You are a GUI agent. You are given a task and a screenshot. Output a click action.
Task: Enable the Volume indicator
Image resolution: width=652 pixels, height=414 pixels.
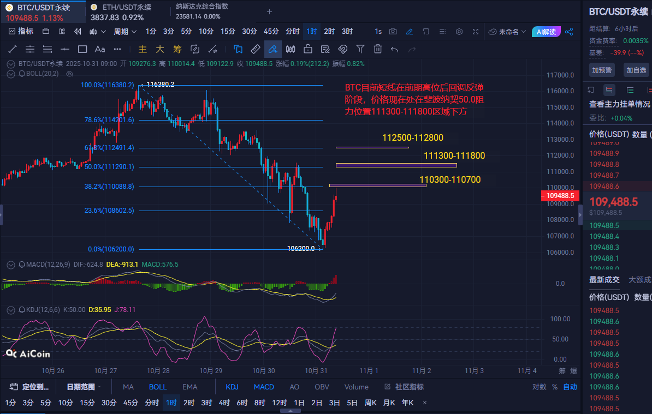[356, 387]
